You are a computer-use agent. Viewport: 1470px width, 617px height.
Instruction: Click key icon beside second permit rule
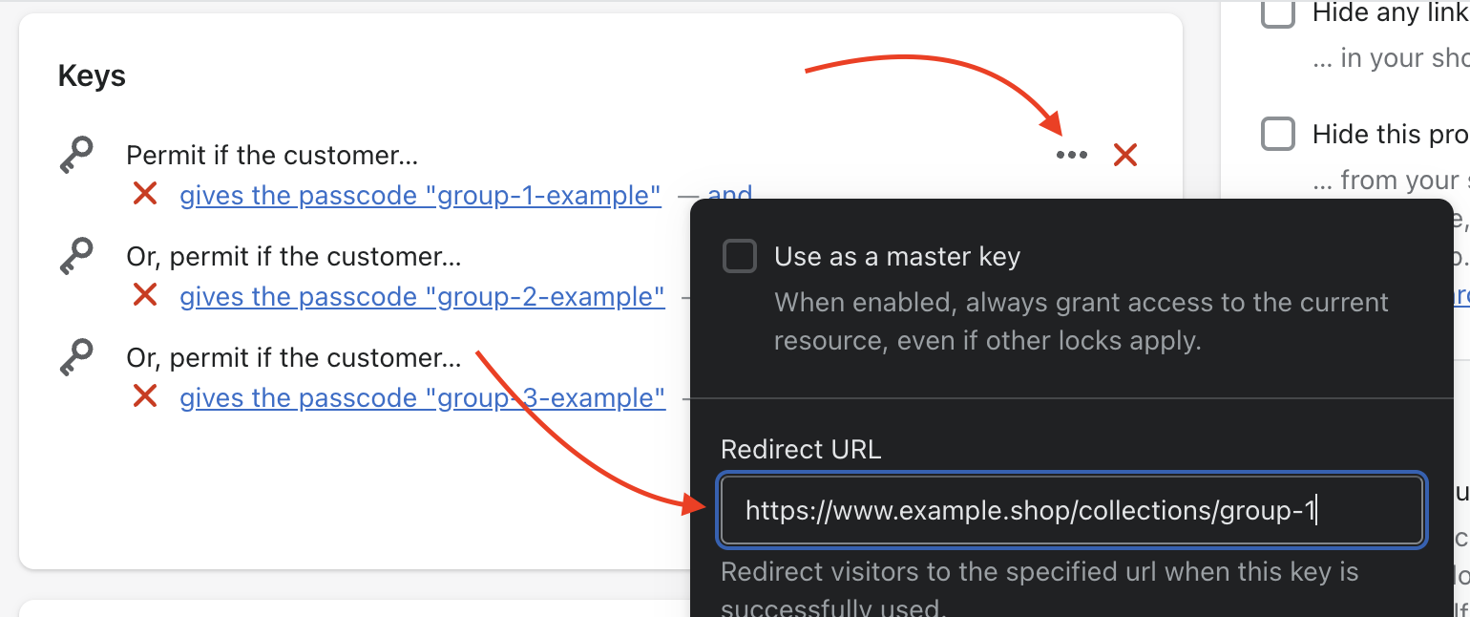coord(75,257)
